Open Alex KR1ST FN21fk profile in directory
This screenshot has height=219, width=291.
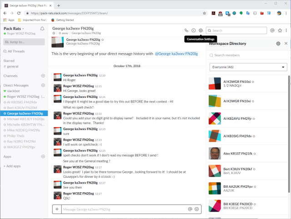coord(247,153)
